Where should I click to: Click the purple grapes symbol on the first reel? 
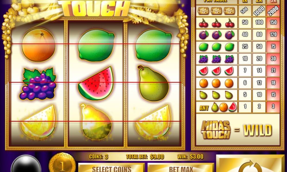pos(38,84)
